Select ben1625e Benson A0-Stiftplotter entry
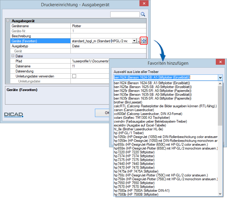The height and width of the screenshot is (198, 227). pyautogui.click(x=166, y=87)
